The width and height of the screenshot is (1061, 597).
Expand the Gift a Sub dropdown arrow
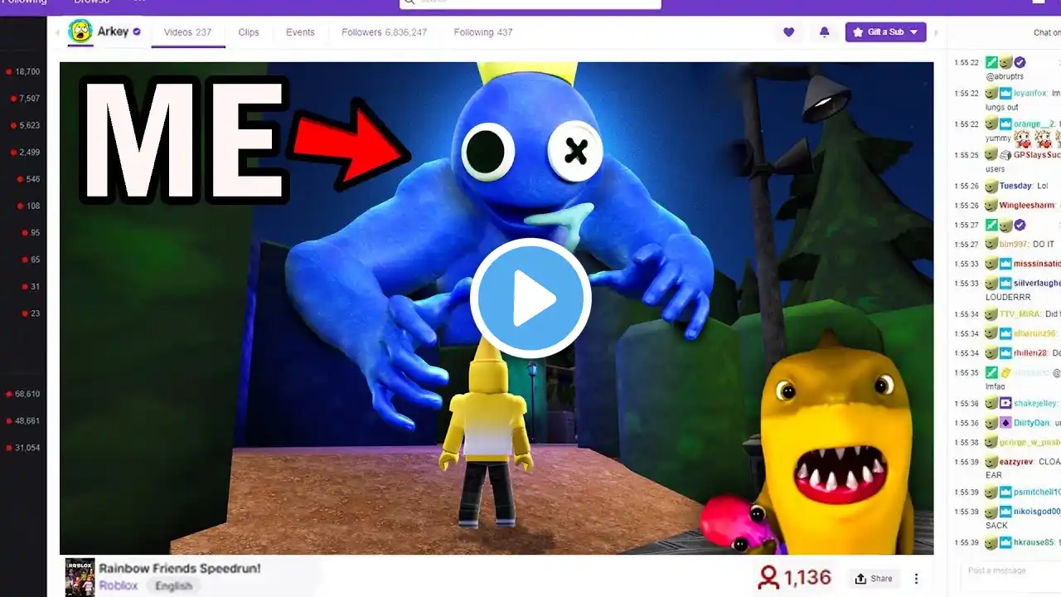914,32
